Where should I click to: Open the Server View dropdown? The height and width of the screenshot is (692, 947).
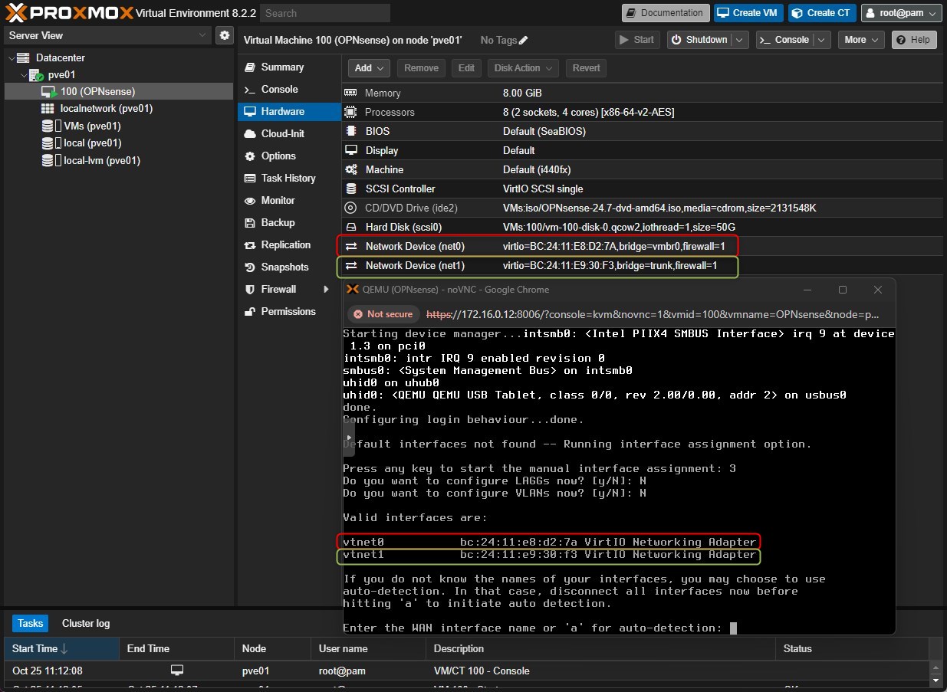202,35
